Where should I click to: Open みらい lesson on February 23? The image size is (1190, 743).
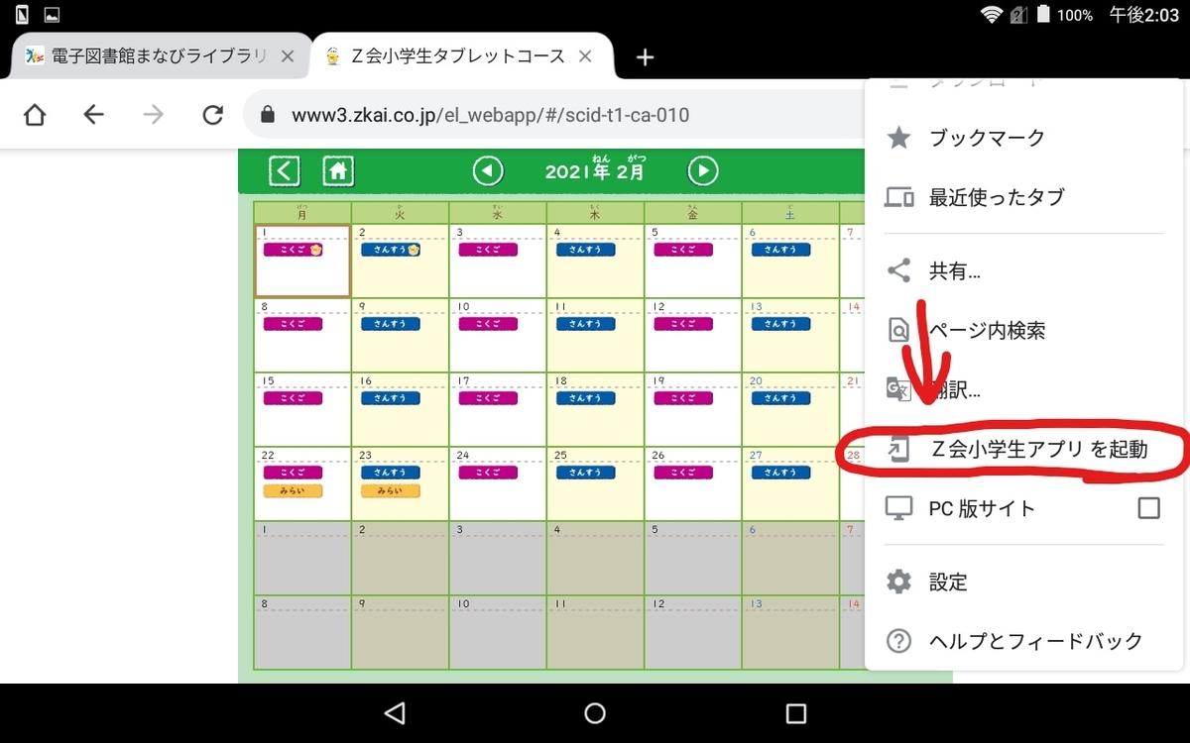tap(391, 490)
